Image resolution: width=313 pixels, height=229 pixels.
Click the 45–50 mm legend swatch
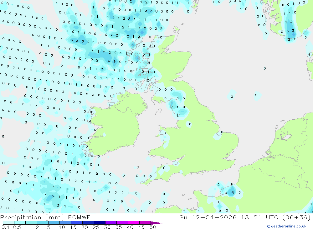[145, 223]
